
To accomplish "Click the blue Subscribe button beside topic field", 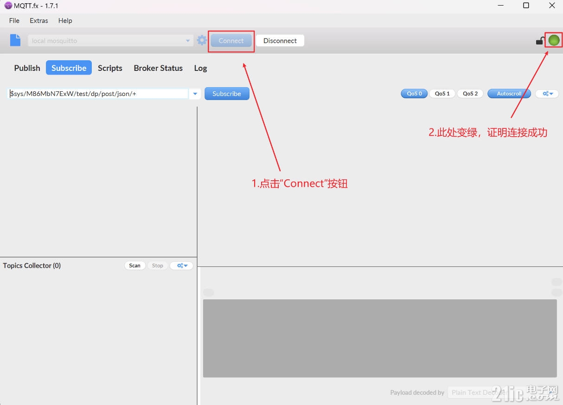I will click(x=227, y=94).
